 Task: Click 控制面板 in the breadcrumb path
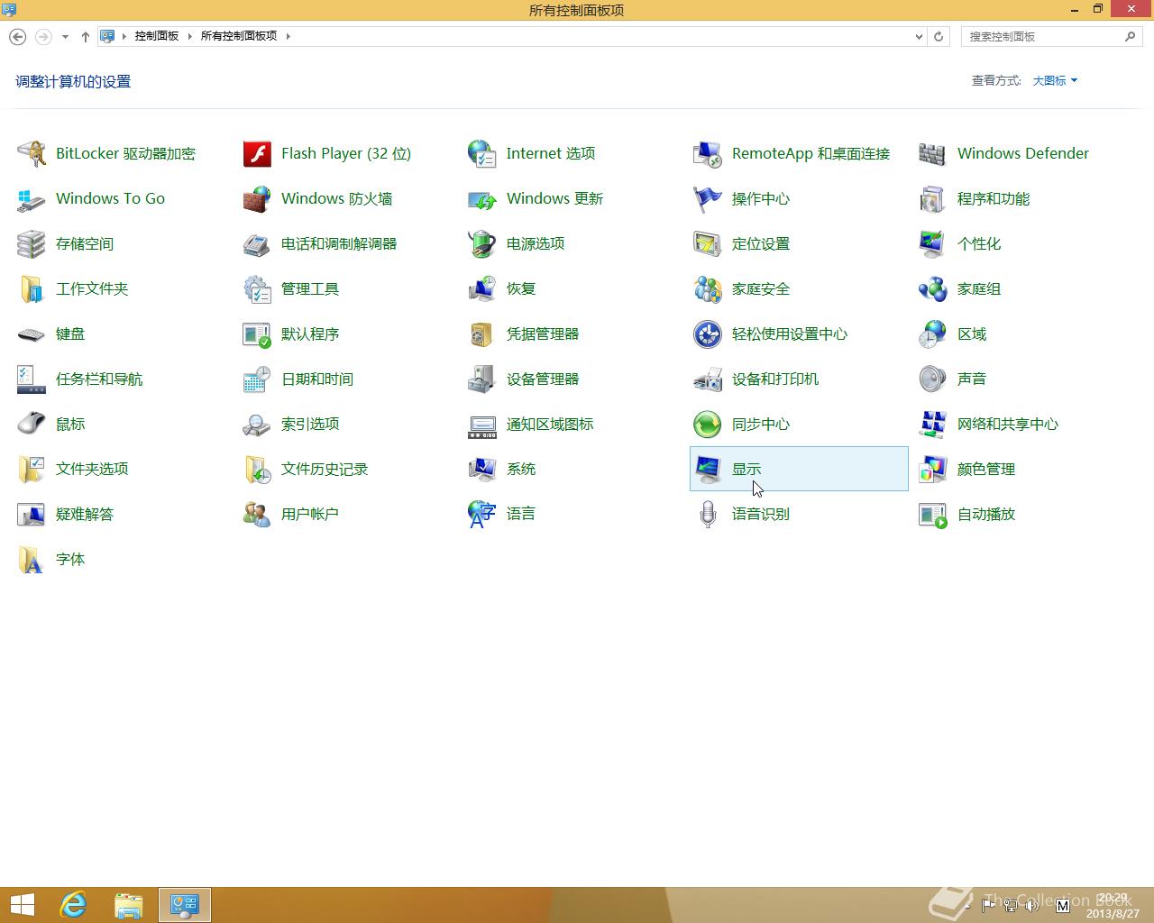click(157, 36)
